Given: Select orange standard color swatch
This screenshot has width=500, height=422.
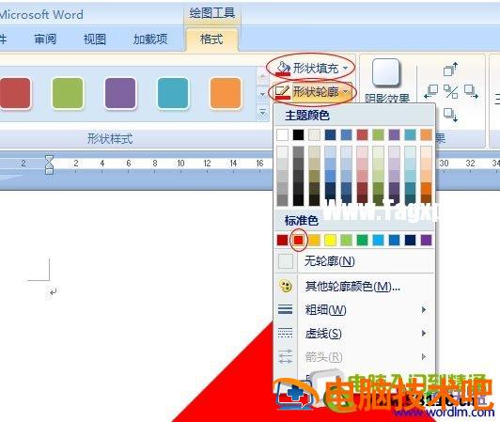Looking at the screenshot, I should 315,240.
